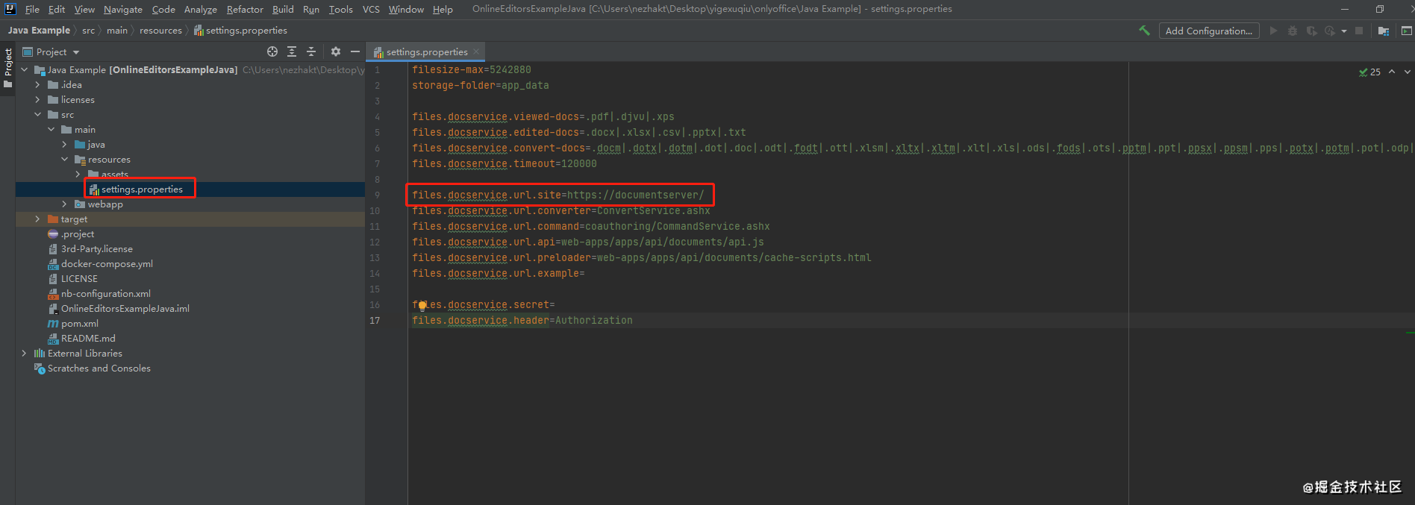The height and width of the screenshot is (505, 1415).
Task: Expand the webapp folder
Action: pos(64,204)
